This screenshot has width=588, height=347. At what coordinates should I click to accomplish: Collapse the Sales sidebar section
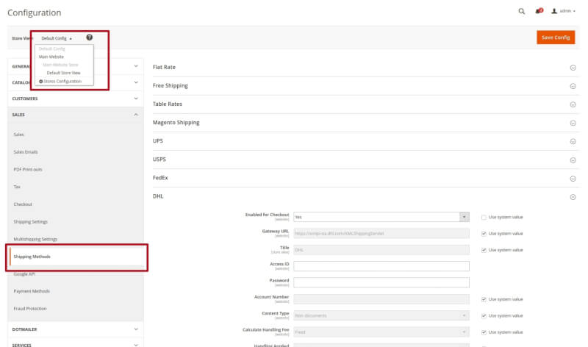(75, 115)
